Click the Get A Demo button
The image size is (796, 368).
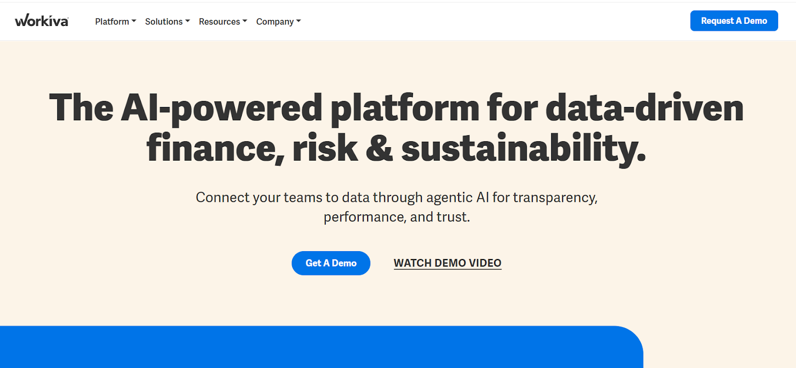[x=331, y=263]
